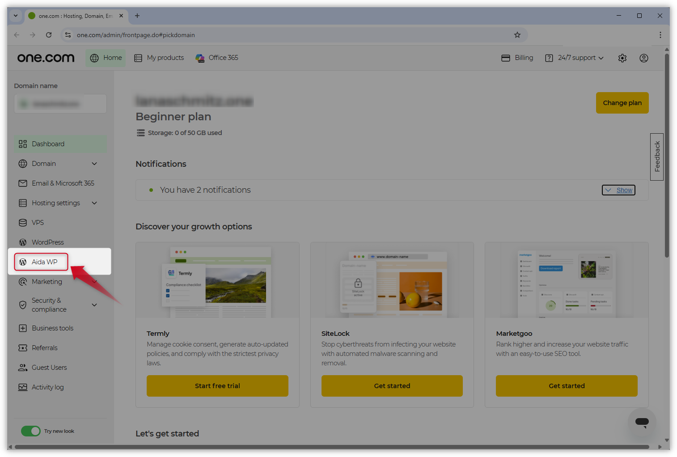Close the one.com browser tab

coord(121,16)
